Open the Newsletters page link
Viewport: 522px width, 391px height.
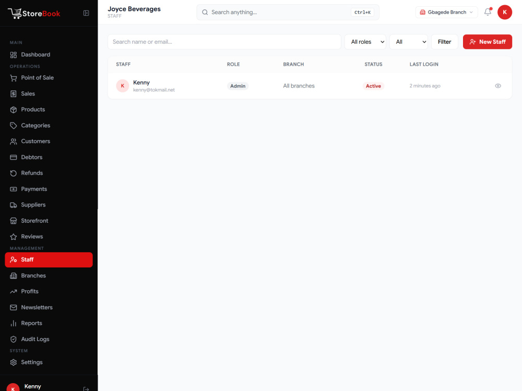coord(49,308)
